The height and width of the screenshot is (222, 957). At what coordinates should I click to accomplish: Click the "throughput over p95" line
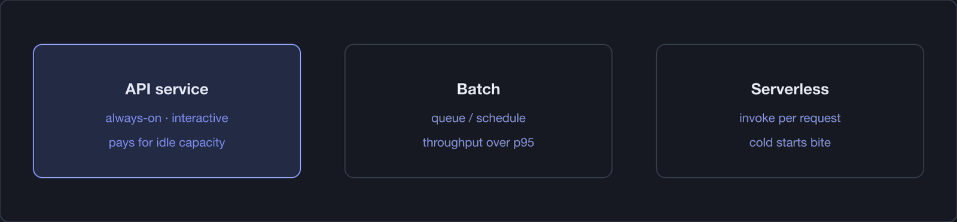point(478,143)
